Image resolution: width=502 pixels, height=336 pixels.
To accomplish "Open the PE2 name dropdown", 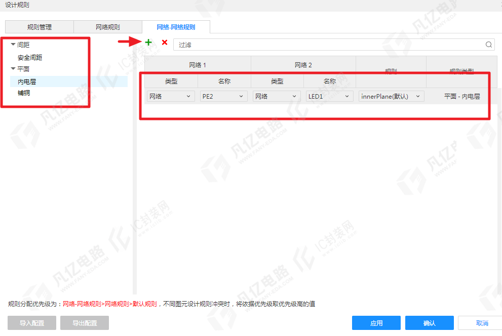I will pos(224,96).
